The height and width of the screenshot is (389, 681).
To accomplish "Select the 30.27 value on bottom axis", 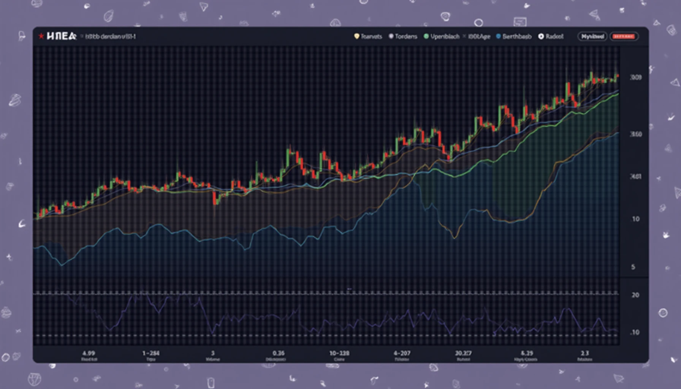I will coord(463,353).
